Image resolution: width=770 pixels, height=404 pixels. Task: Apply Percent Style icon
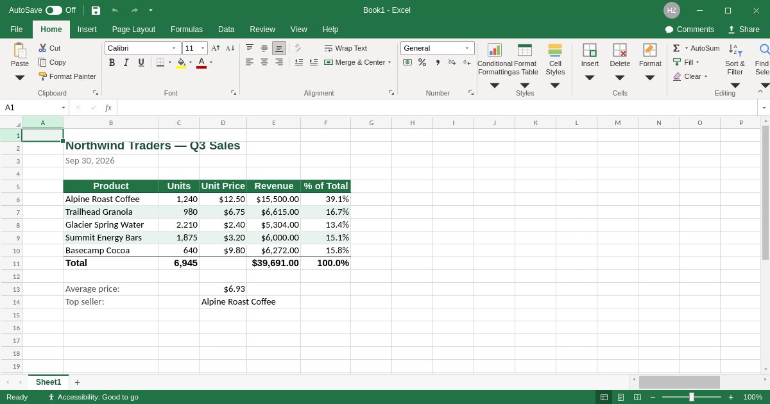[x=422, y=62]
